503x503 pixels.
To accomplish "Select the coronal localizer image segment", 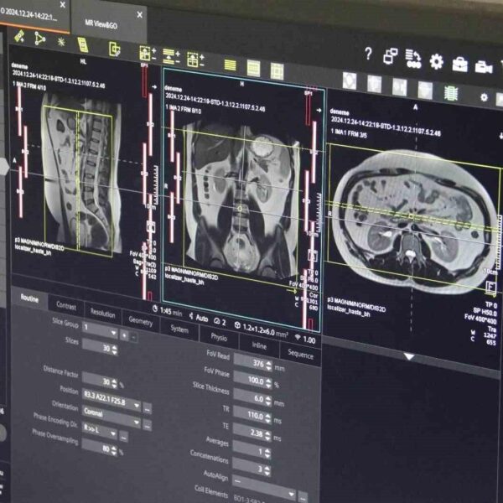I will (x=243, y=199).
